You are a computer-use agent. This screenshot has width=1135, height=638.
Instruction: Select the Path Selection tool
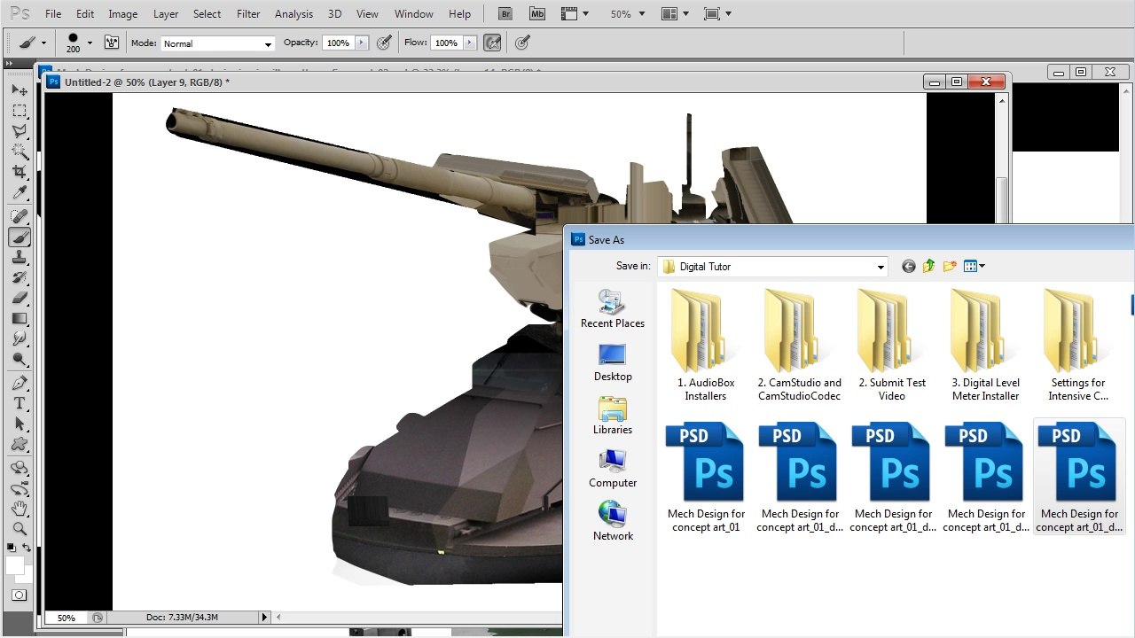[x=19, y=424]
